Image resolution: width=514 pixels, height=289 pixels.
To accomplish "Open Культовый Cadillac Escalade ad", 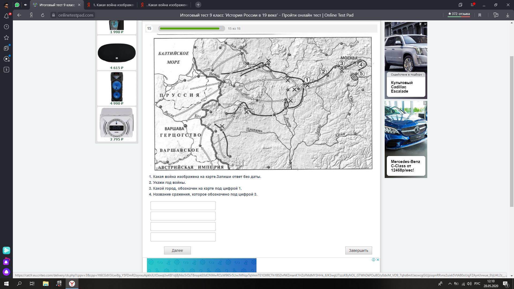I will (x=406, y=60).
